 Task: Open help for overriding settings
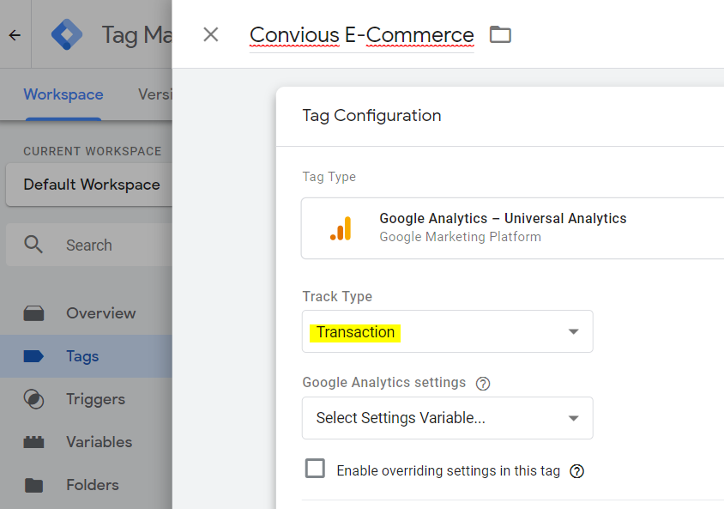point(577,470)
